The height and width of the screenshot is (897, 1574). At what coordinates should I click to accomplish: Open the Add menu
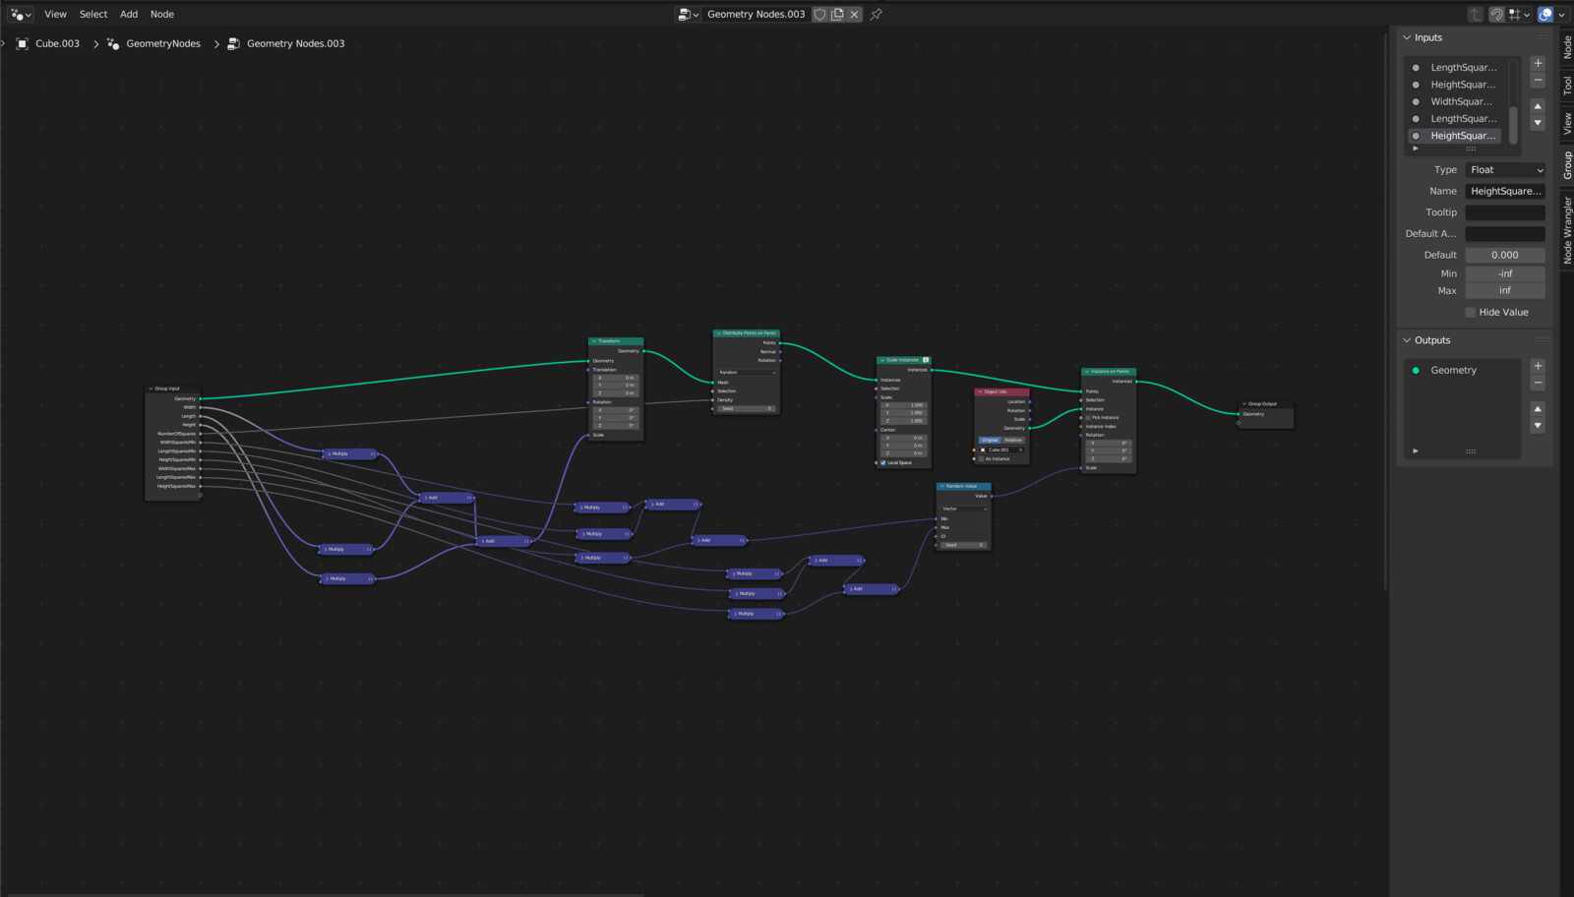129,14
